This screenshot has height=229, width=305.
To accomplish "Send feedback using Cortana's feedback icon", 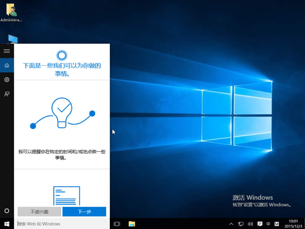I will [7, 94].
